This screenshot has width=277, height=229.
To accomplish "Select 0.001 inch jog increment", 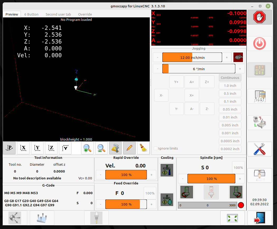I will [230, 133].
